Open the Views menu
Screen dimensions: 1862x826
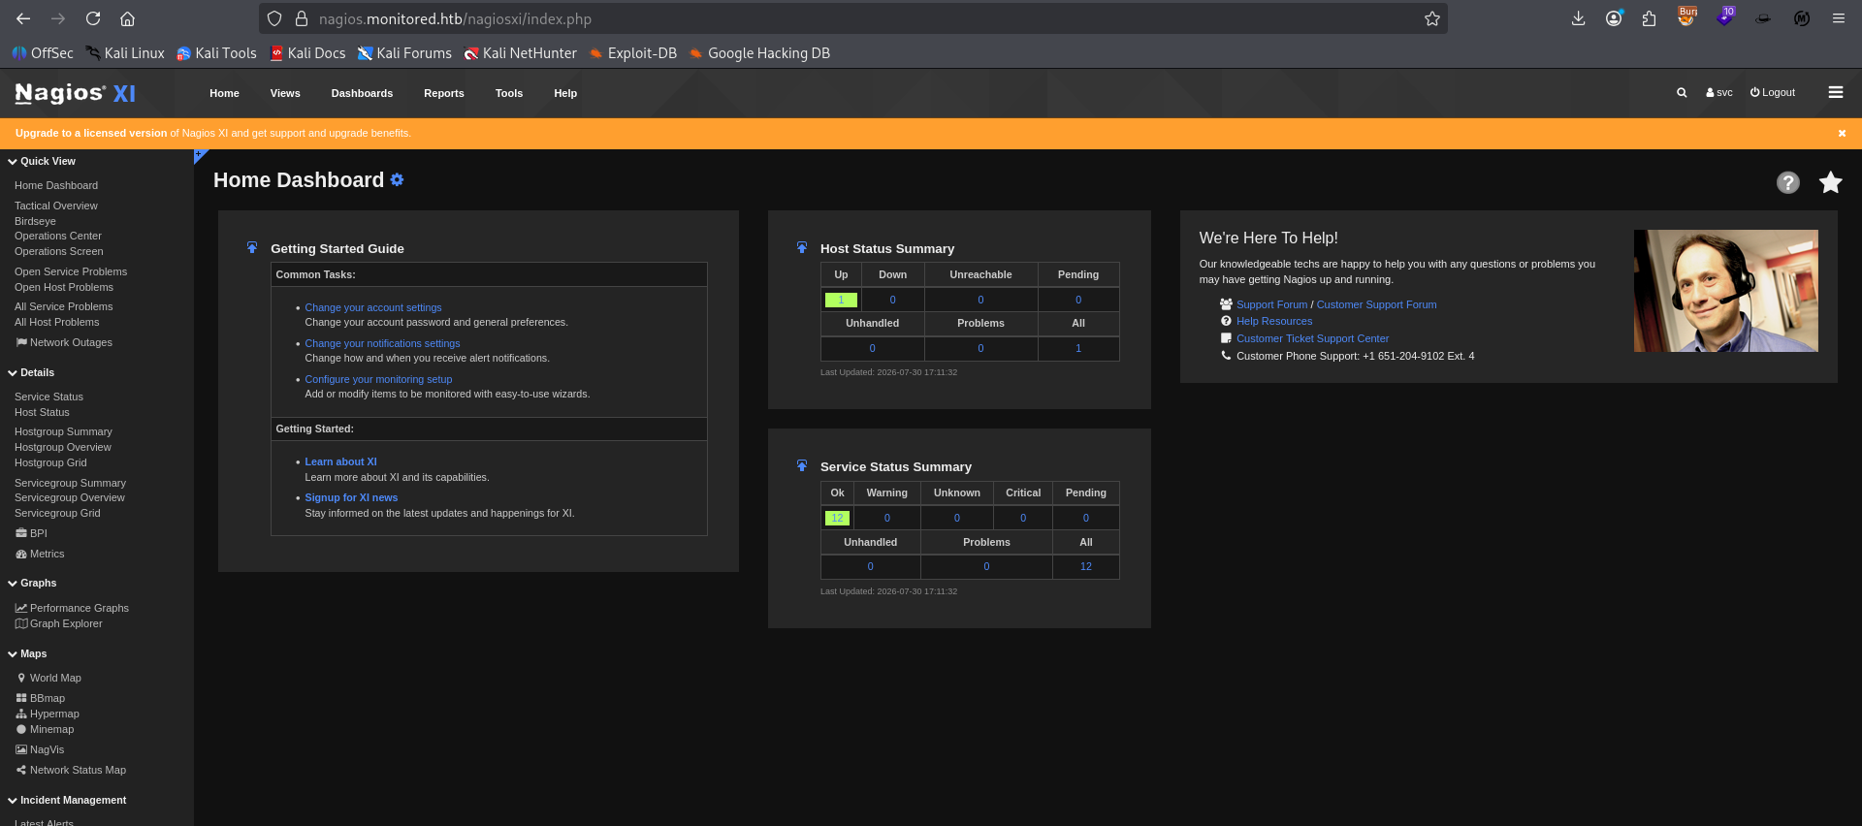click(285, 93)
